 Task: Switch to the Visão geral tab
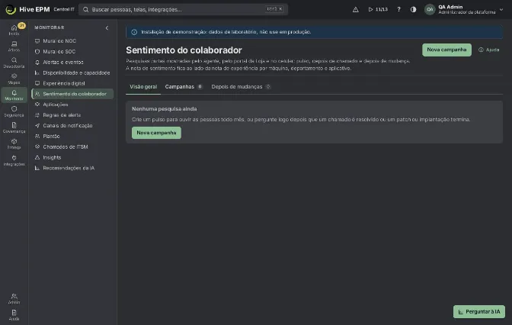(143, 87)
